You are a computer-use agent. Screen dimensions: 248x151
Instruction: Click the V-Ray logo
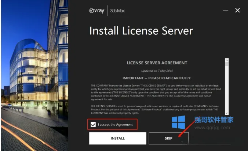(96, 11)
